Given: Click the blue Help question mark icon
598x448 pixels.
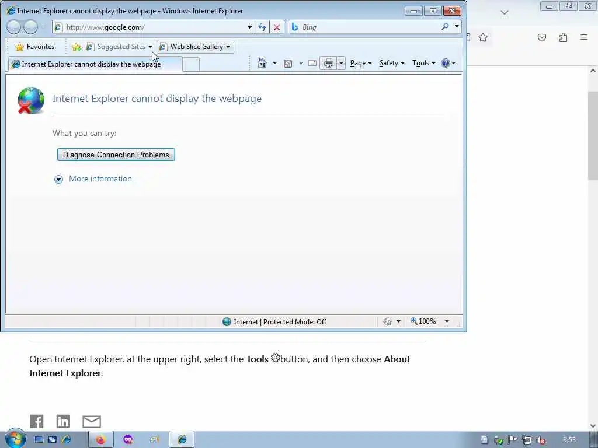Looking at the screenshot, I should tap(445, 63).
